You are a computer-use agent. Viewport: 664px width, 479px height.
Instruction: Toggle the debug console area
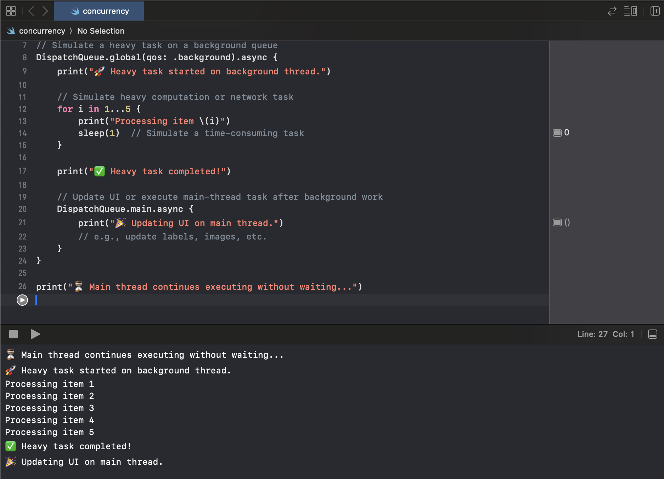click(x=652, y=334)
